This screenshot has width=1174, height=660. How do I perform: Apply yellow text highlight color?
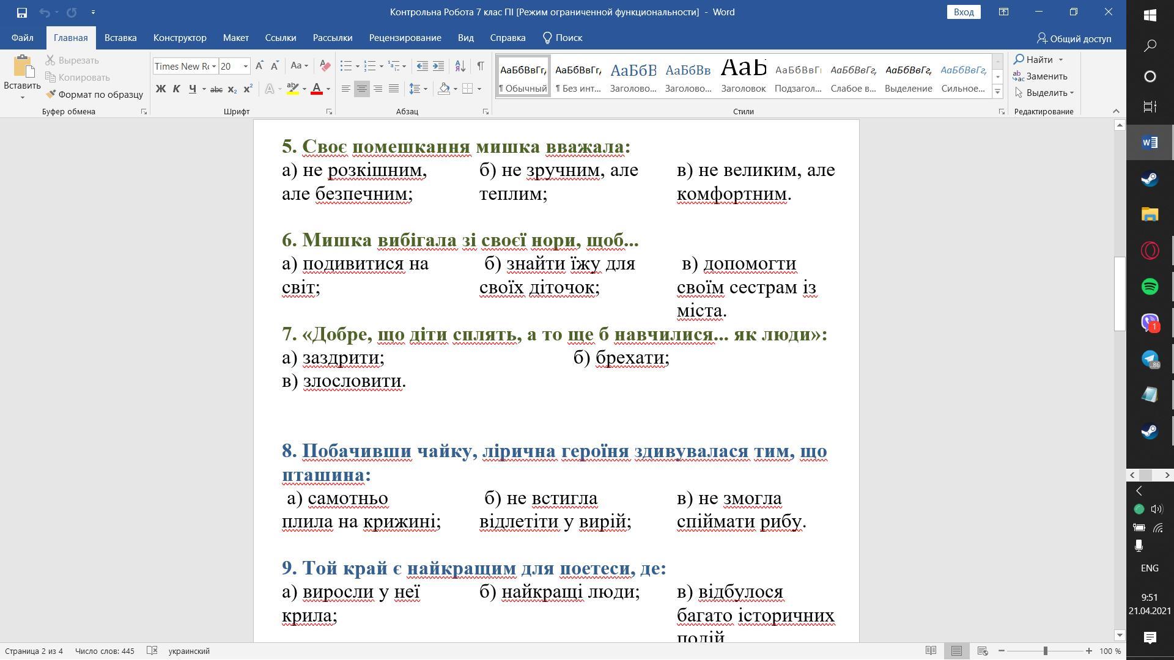[x=293, y=89]
